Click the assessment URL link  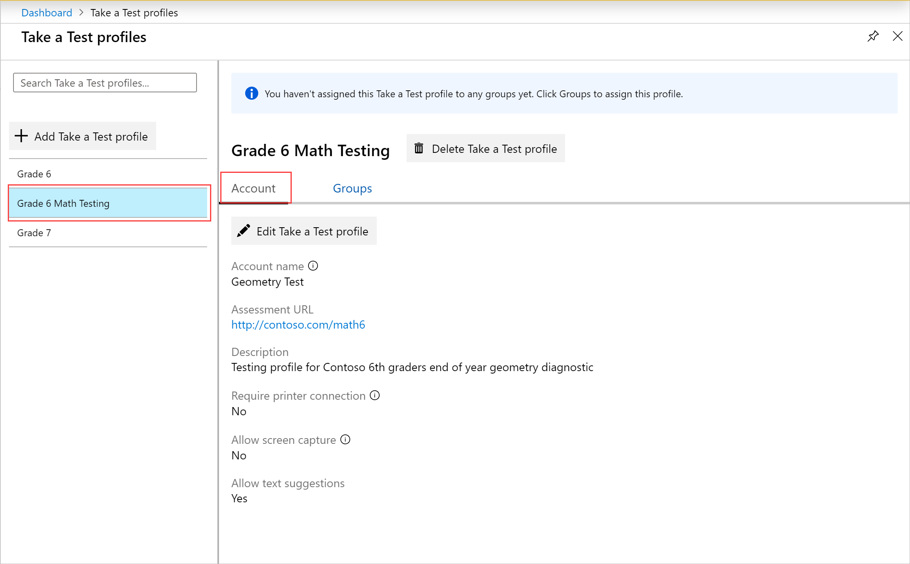[x=298, y=325]
